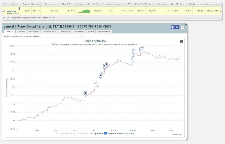The width and height of the screenshot is (225, 144).
Task: Switch to the 'Опубликовать' tab
Action: [104, 32]
